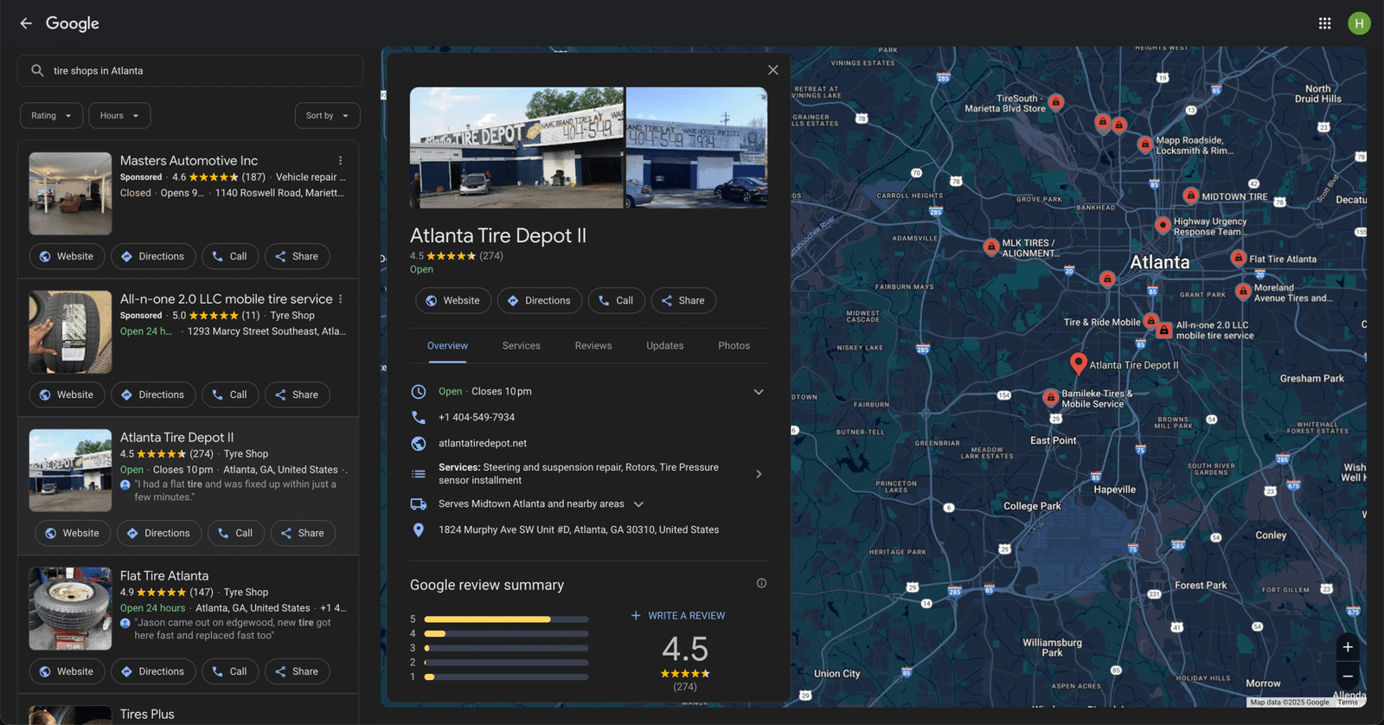
Task: Select Mapp Roadside, Locksmith & Rim pin
Action: point(1145,144)
